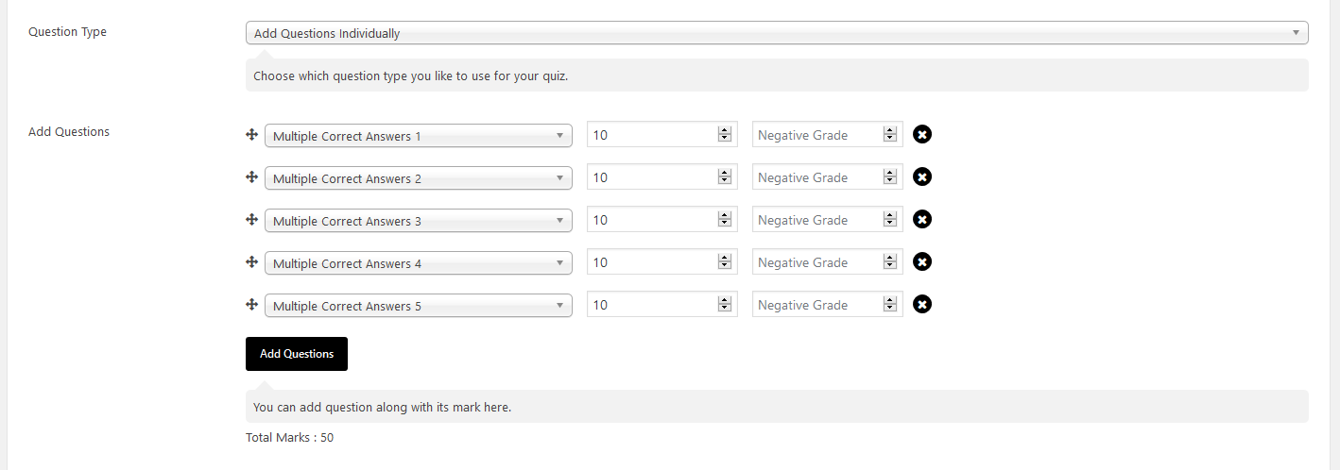The height and width of the screenshot is (470, 1340).
Task: Click marks field of first question
Action: [x=652, y=135]
